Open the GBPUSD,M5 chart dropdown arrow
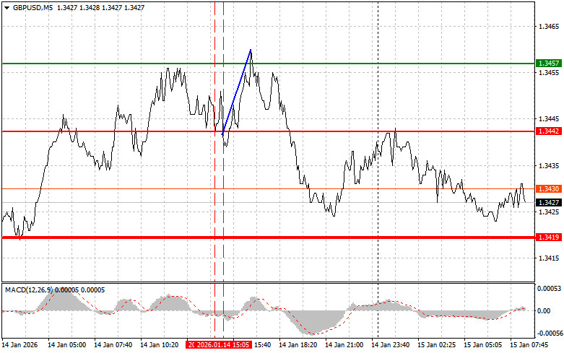Viewport: 564px width, 353px height. point(6,7)
